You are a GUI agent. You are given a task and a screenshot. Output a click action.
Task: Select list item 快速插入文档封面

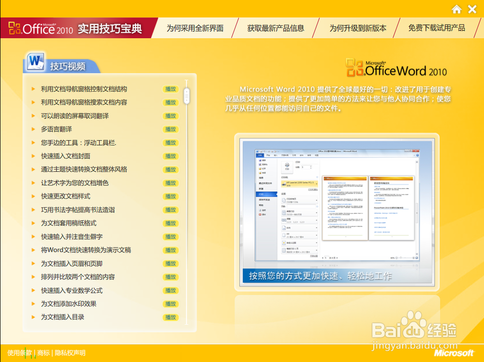(x=65, y=156)
